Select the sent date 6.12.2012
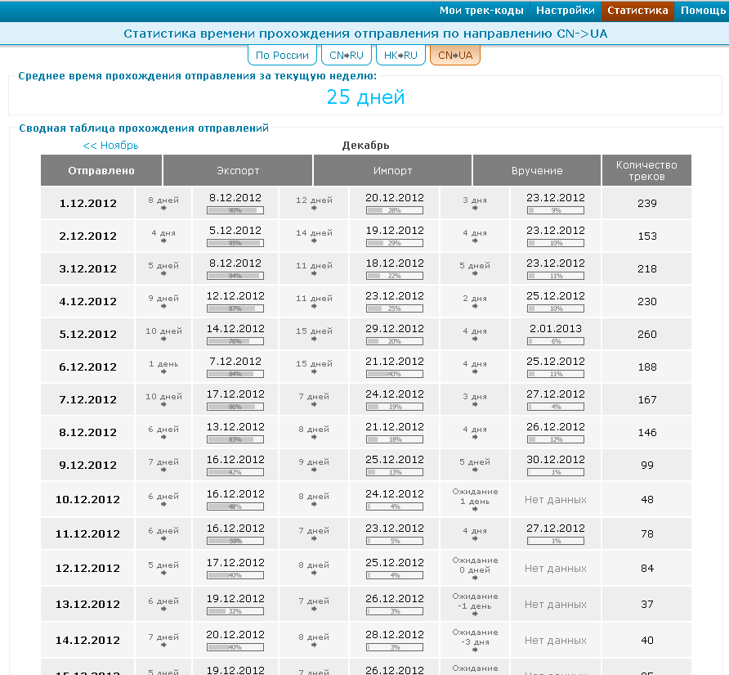Viewport: 729px width, 675px height. coord(88,367)
